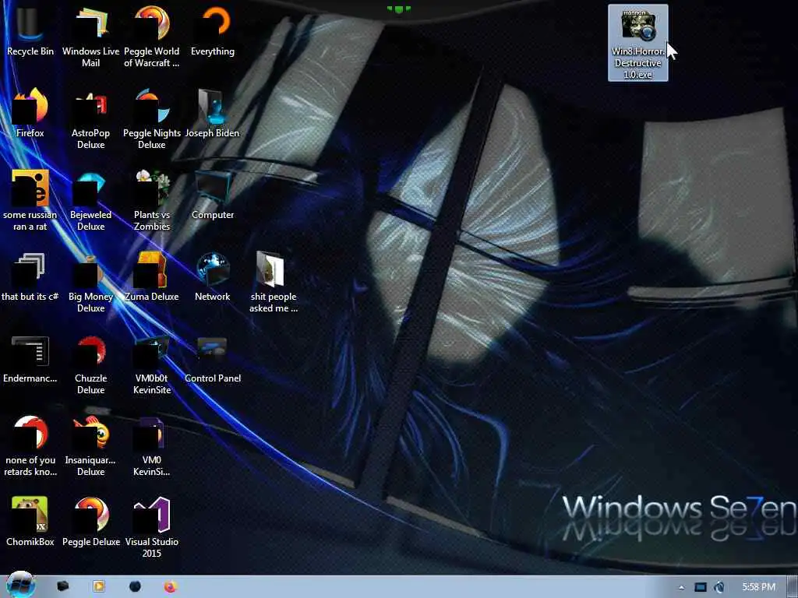This screenshot has width=798, height=598.
Task: Open Peggle Deluxe game icon
Action: click(x=90, y=521)
